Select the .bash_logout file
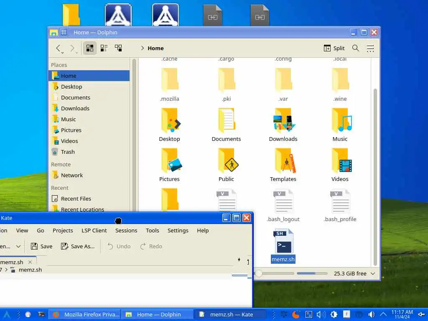 [283, 205]
